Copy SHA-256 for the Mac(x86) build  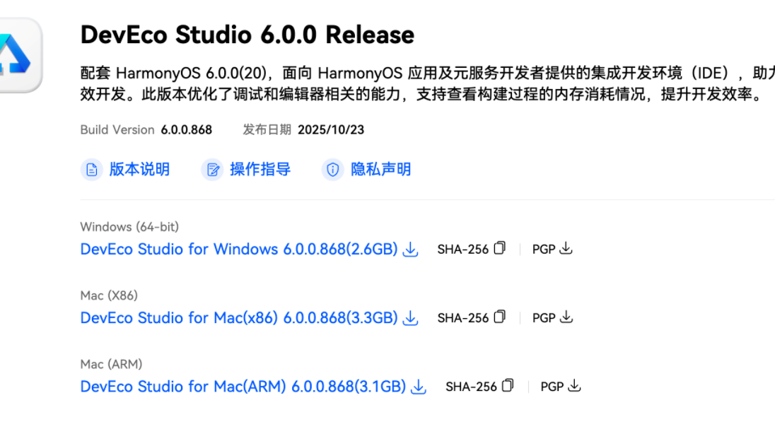coord(500,317)
